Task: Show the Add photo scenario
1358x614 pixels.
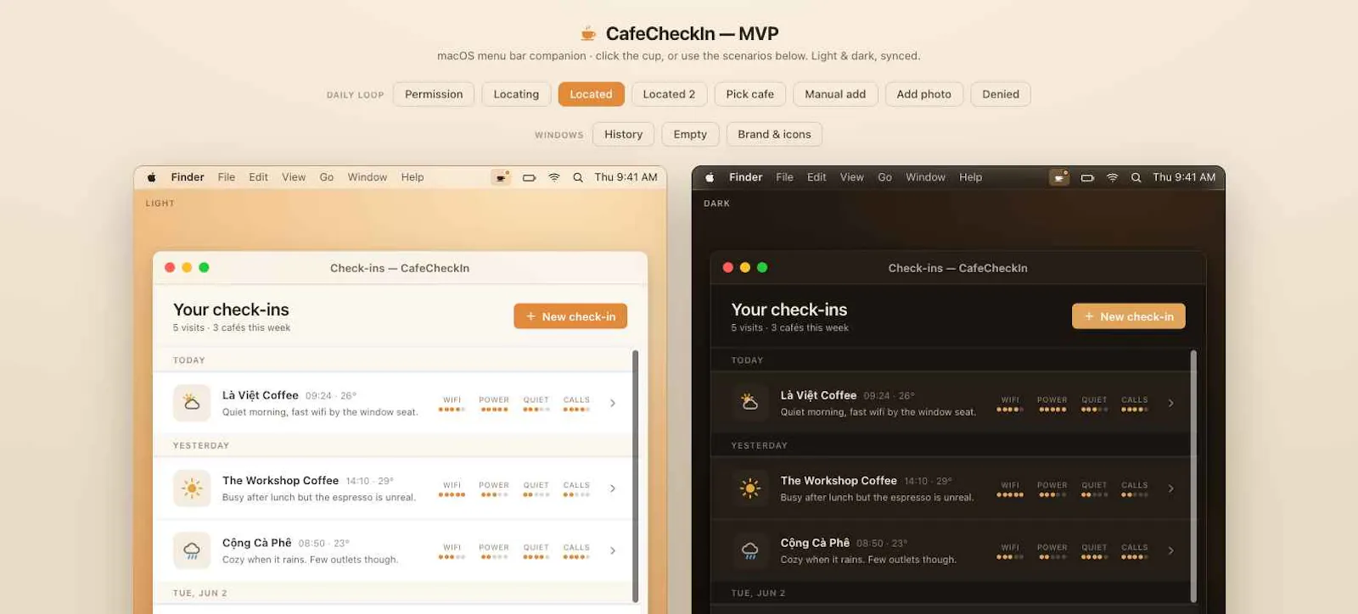Action: pos(923,94)
